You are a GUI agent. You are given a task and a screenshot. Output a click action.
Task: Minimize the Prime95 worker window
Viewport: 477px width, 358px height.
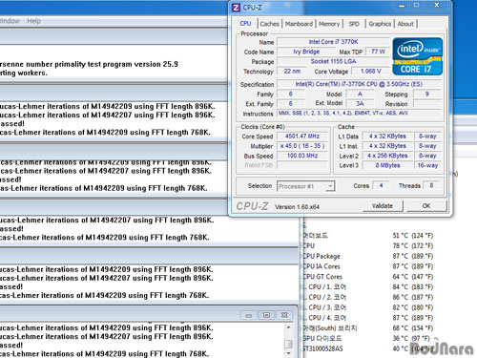point(249,315)
